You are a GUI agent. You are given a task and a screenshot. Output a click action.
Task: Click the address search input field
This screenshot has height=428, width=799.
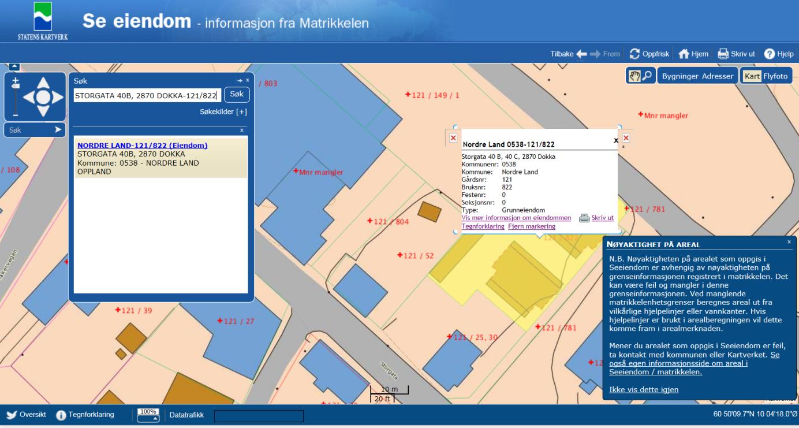tap(147, 95)
